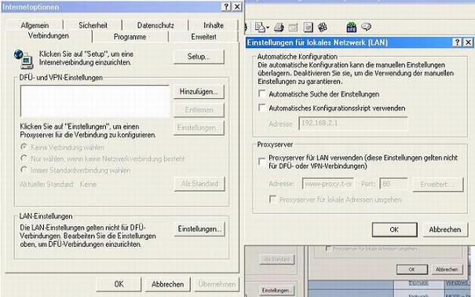
Task: Click Einstellungen... button in background window
Action: 277,291
